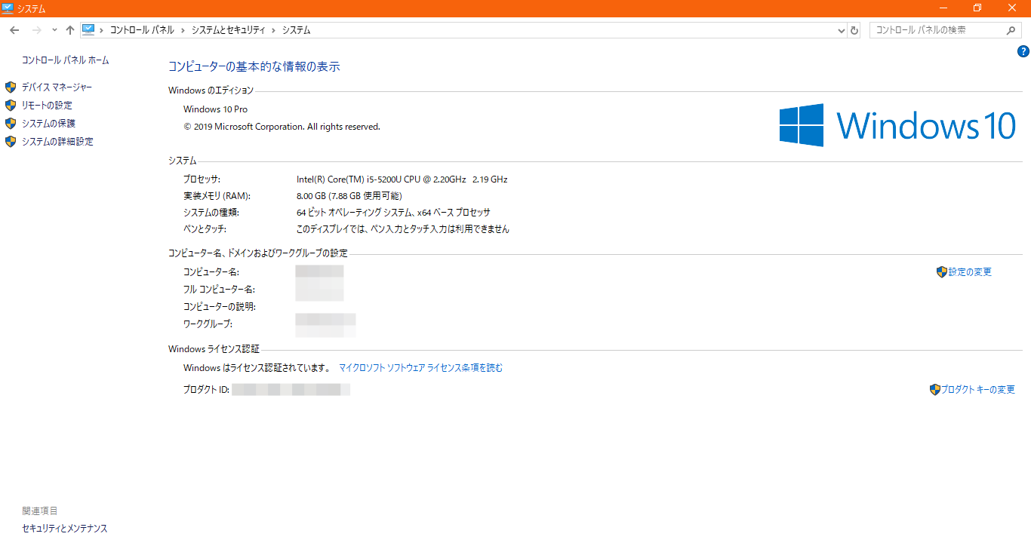Open システムの詳細設定 link
Screen dimensions: 1031x549
57,142
